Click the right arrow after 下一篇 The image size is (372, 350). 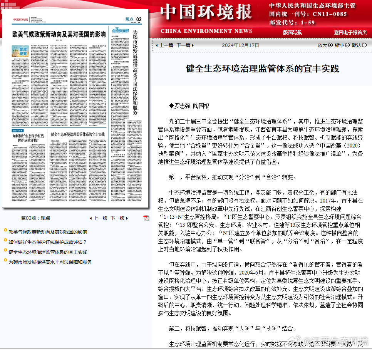pos(193,45)
